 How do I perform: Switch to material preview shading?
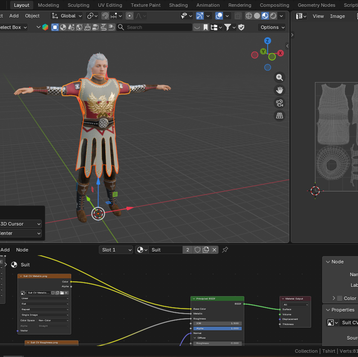[265, 16]
